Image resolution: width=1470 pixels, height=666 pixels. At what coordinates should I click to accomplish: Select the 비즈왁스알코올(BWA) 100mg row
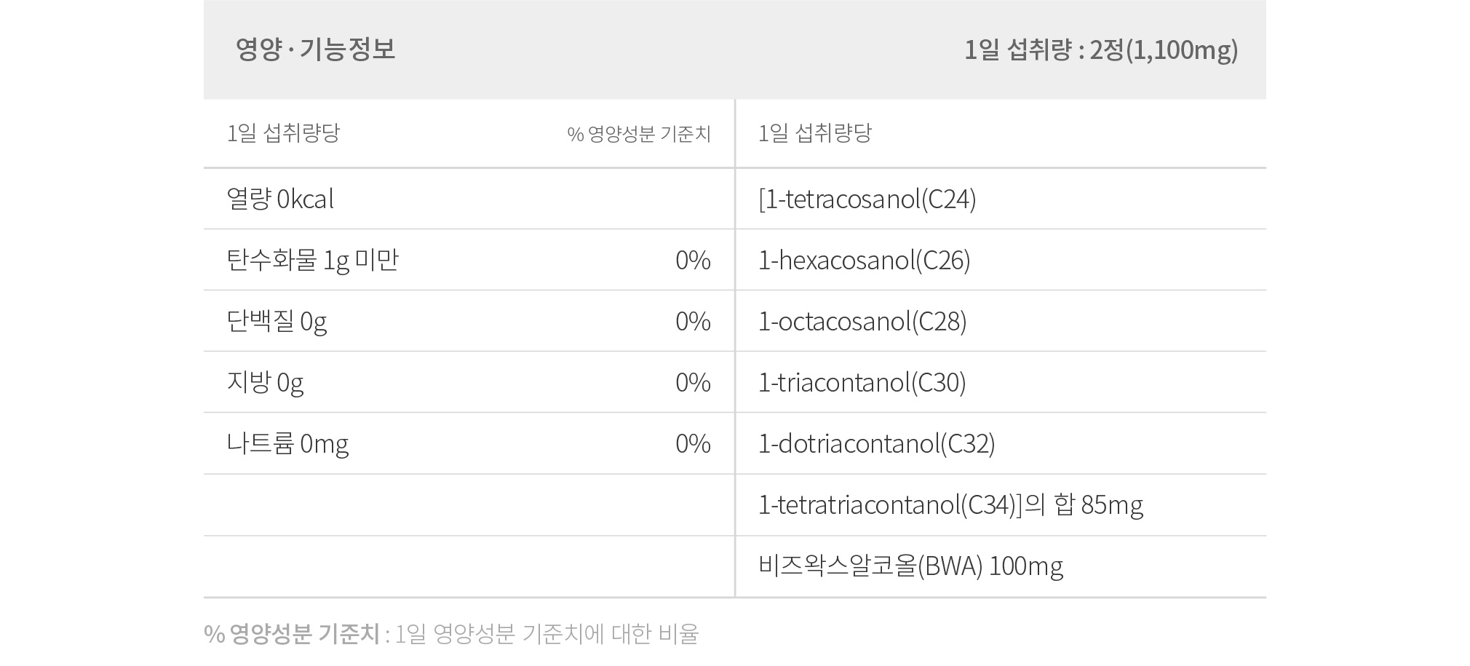click(1001, 566)
